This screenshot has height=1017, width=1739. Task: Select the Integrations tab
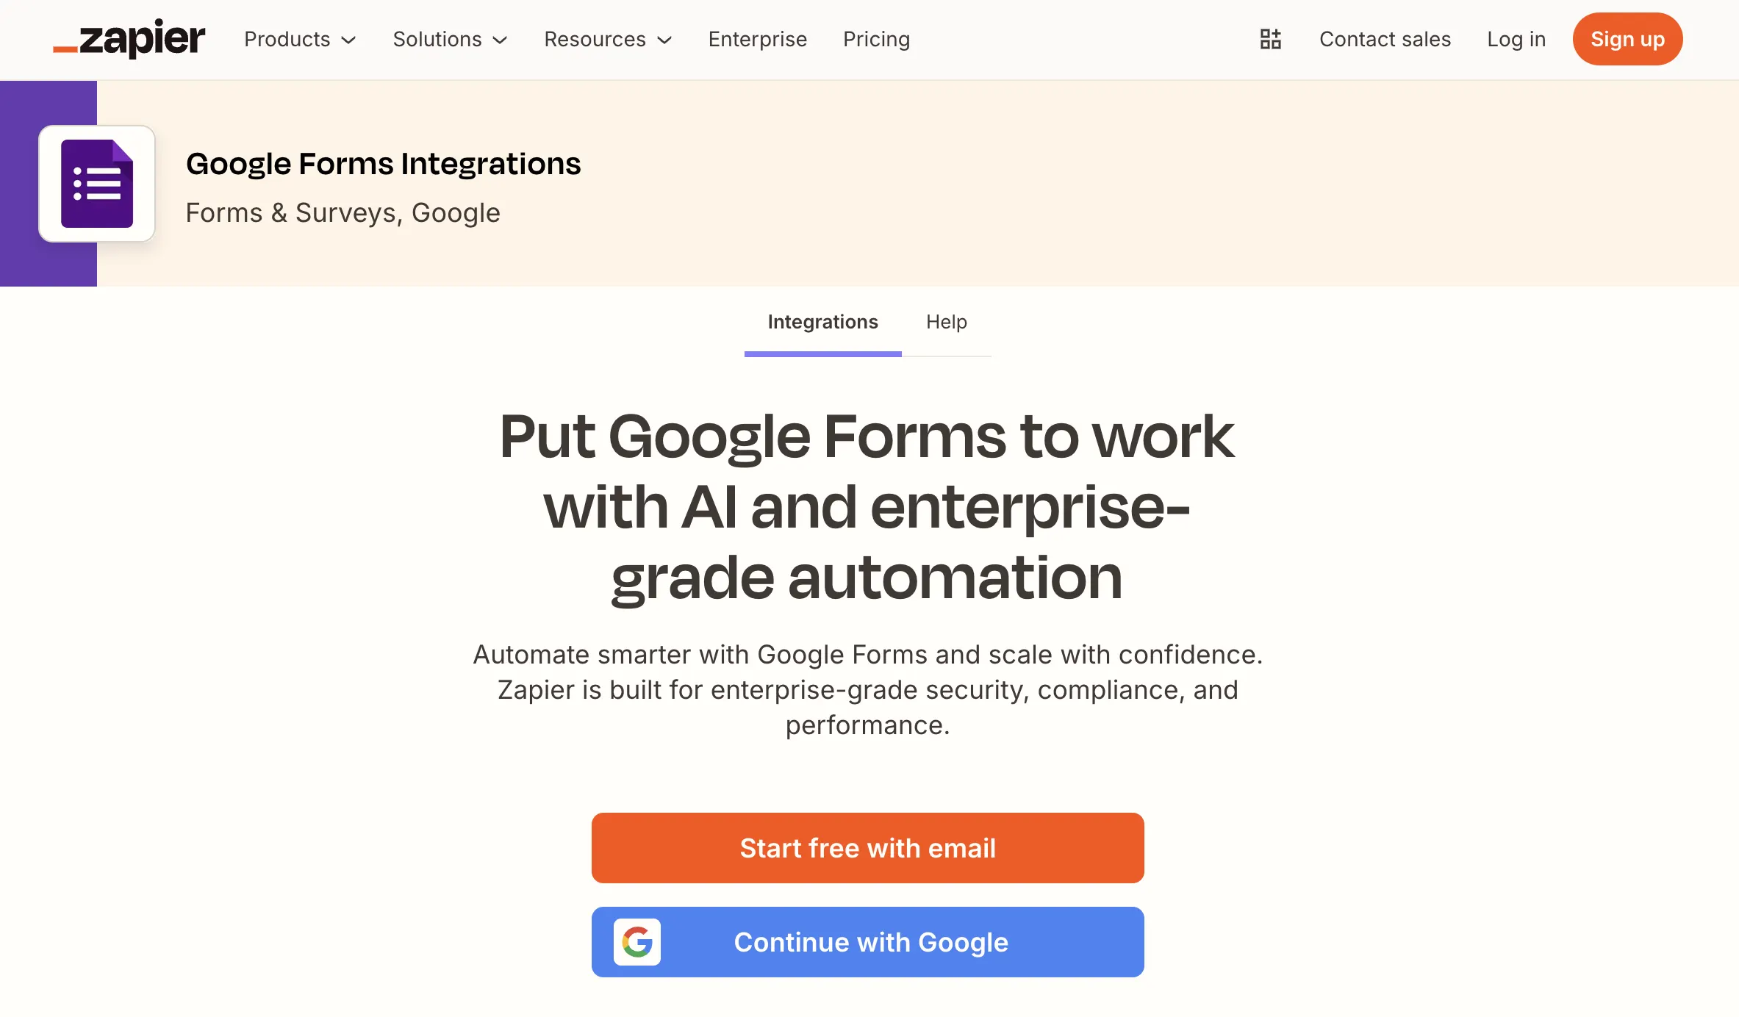[822, 322]
